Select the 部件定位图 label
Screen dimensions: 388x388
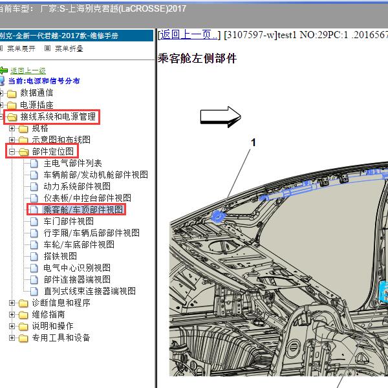53,151
